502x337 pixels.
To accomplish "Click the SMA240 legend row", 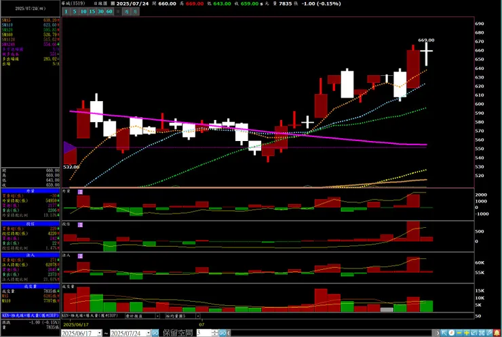I will pyautogui.click(x=31, y=44).
